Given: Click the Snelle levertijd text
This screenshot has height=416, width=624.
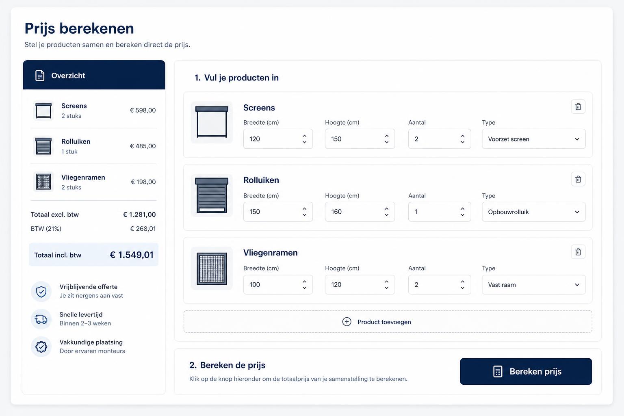Looking at the screenshot, I should pyautogui.click(x=81, y=314).
